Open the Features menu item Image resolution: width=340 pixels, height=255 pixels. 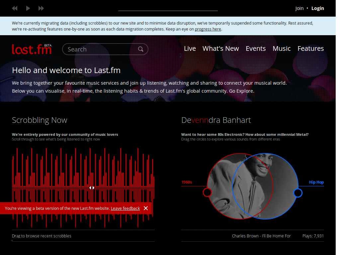click(310, 48)
